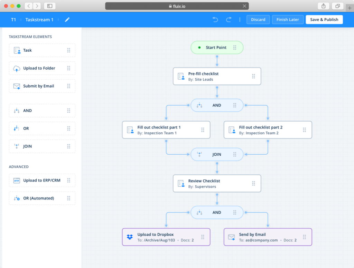This screenshot has height=268, width=354.
Task: Click the green Start Point node
Action: point(217,47)
